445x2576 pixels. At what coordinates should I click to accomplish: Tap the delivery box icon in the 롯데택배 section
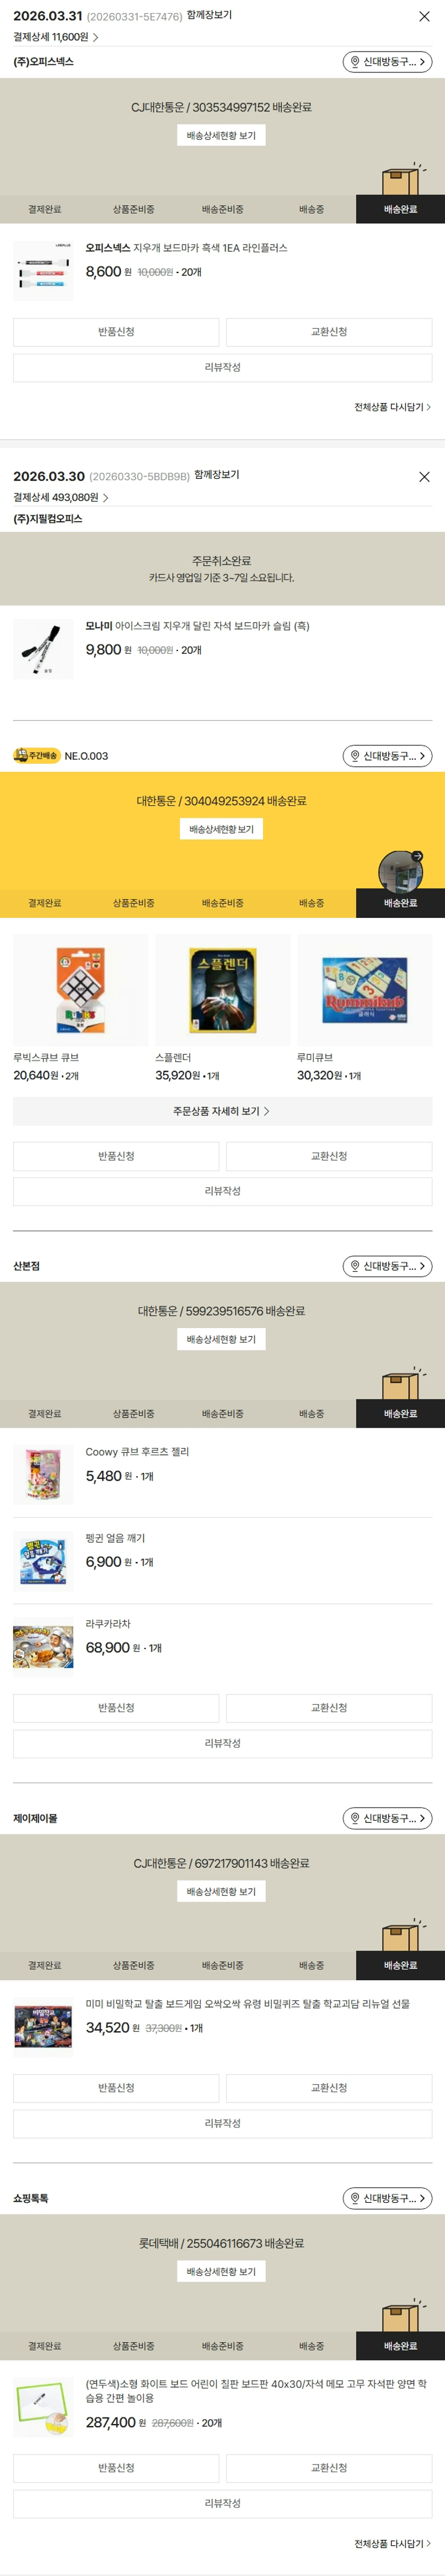(400, 2317)
